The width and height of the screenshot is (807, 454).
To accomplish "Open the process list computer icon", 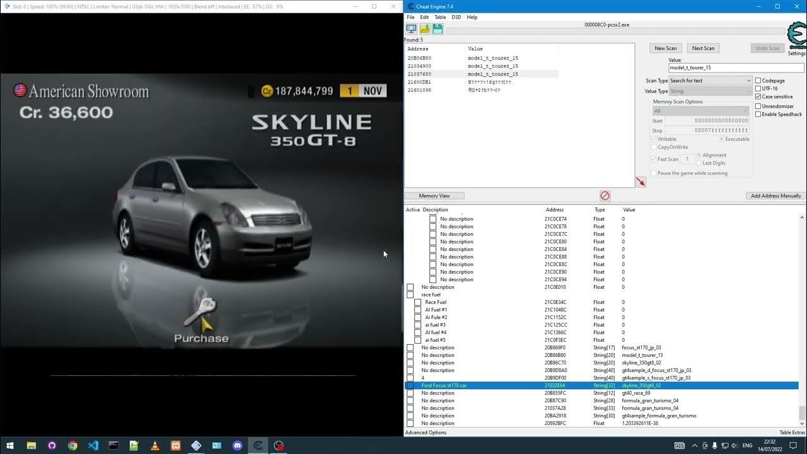I will tap(411, 29).
